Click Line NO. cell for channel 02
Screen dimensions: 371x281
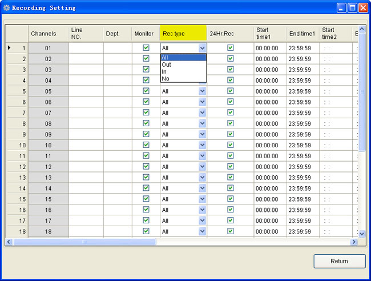pyautogui.click(x=86, y=59)
